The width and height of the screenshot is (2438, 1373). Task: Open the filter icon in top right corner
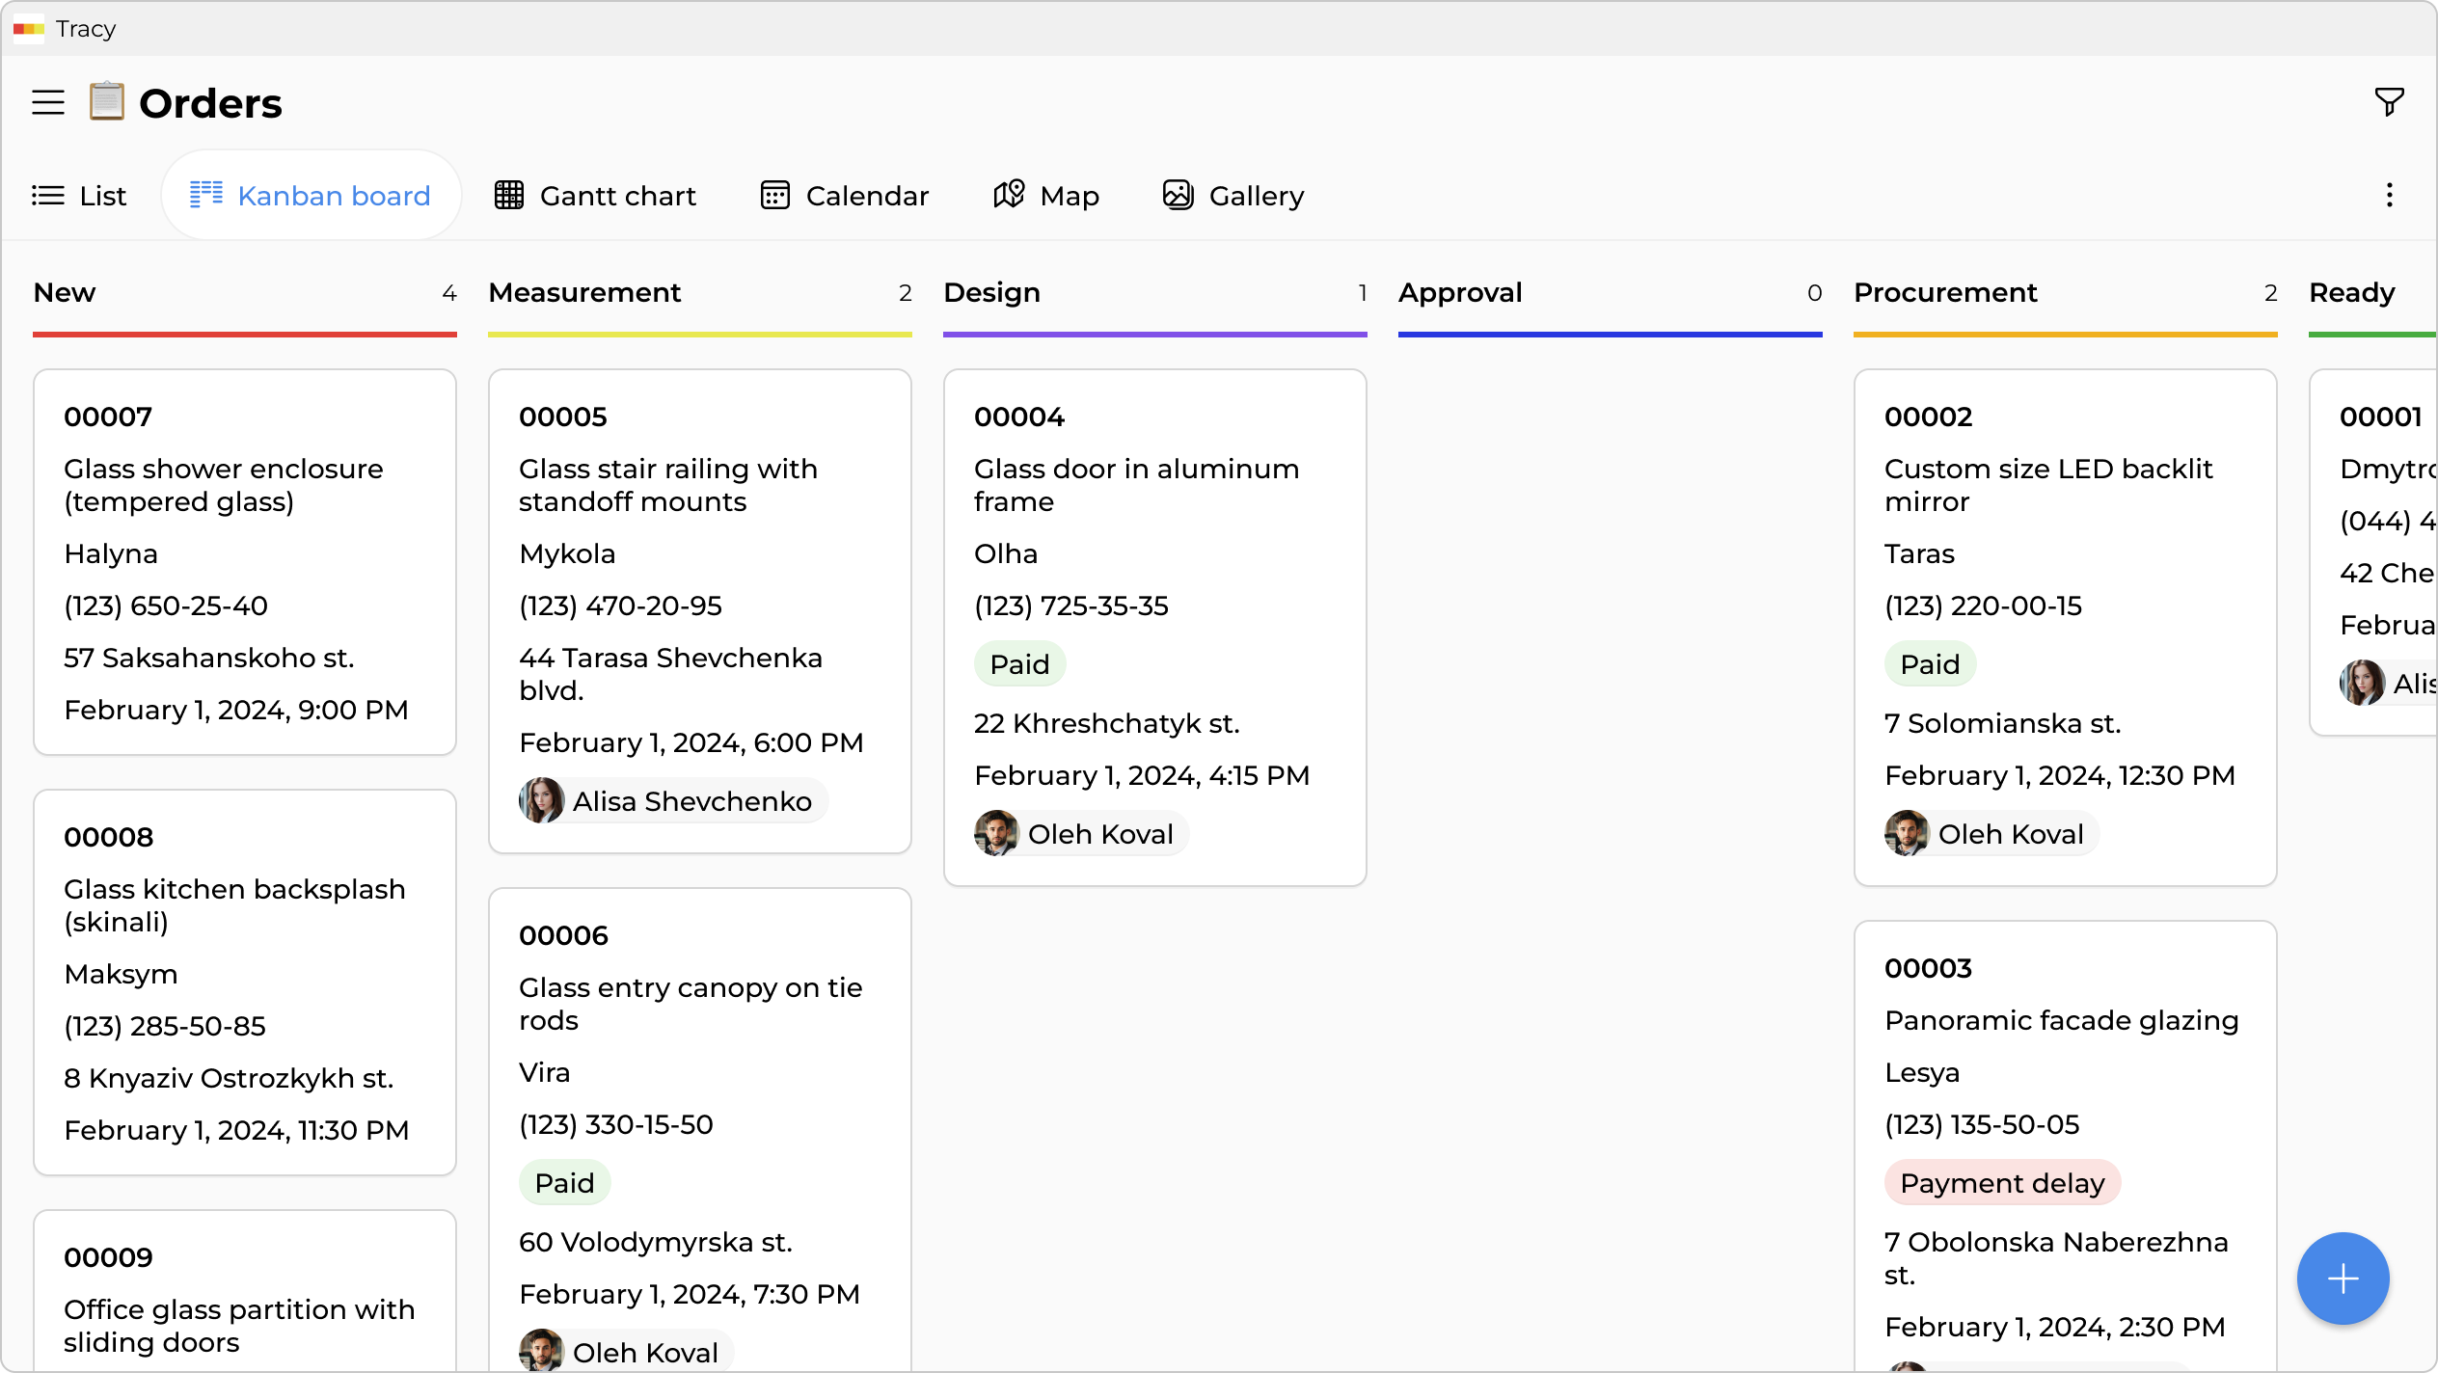click(2389, 101)
